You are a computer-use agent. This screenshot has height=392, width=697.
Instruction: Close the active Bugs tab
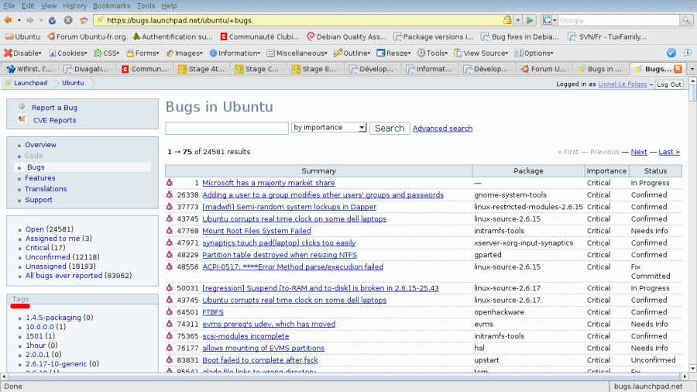[678, 69]
